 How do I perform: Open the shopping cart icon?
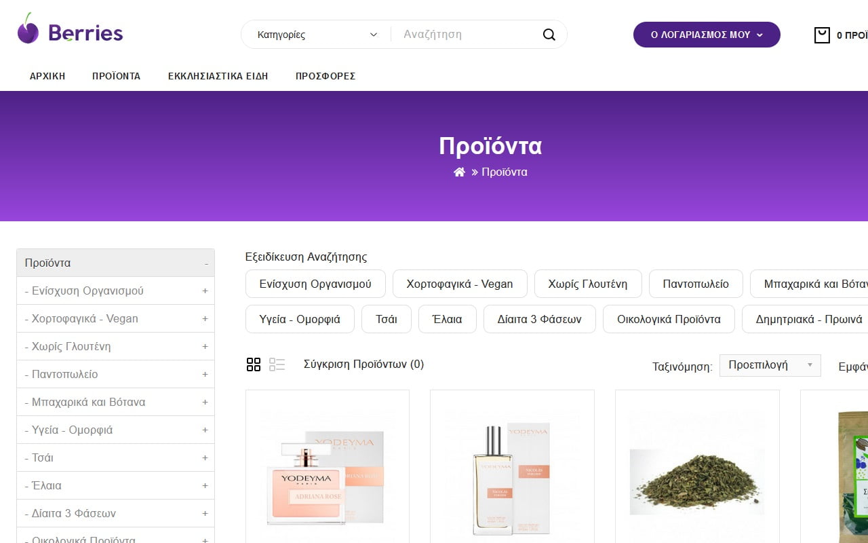821,35
